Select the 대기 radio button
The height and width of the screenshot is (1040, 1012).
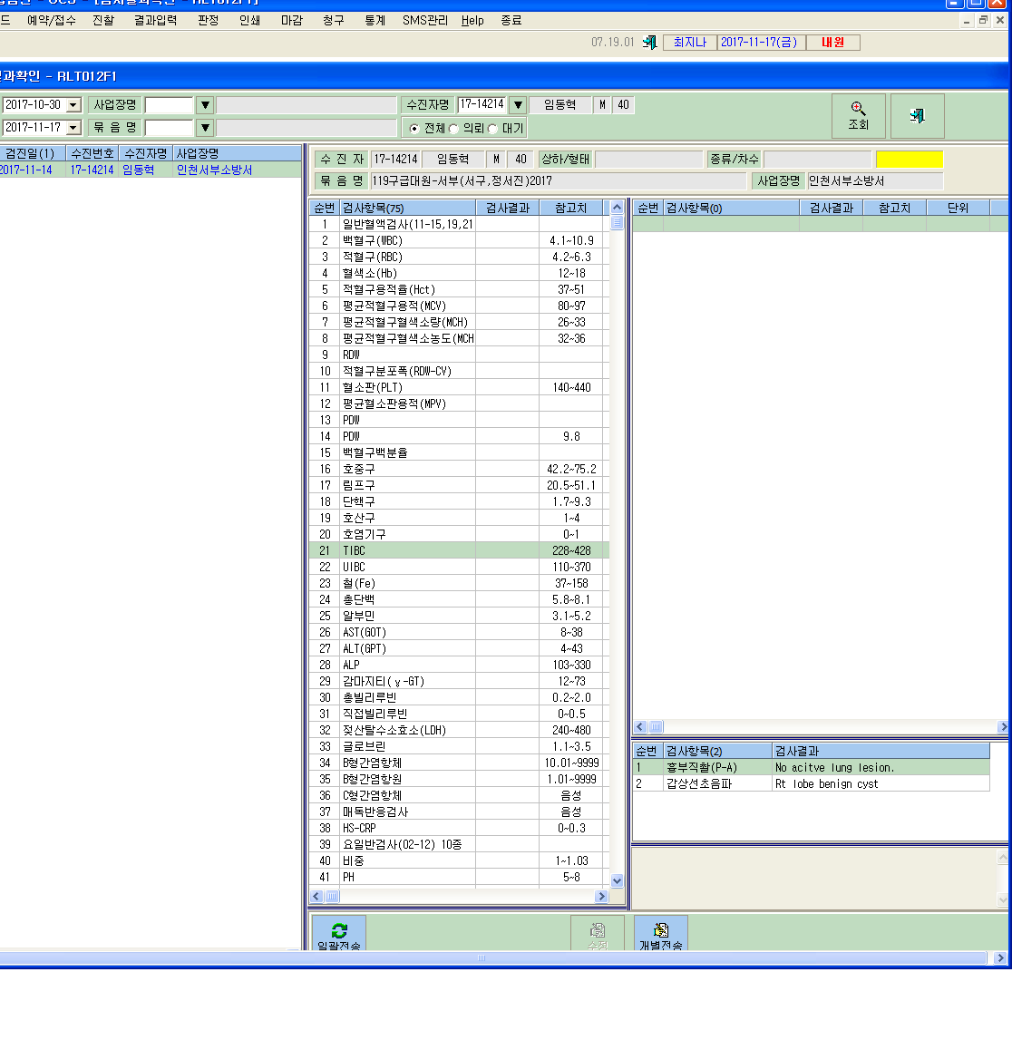click(492, 129)
